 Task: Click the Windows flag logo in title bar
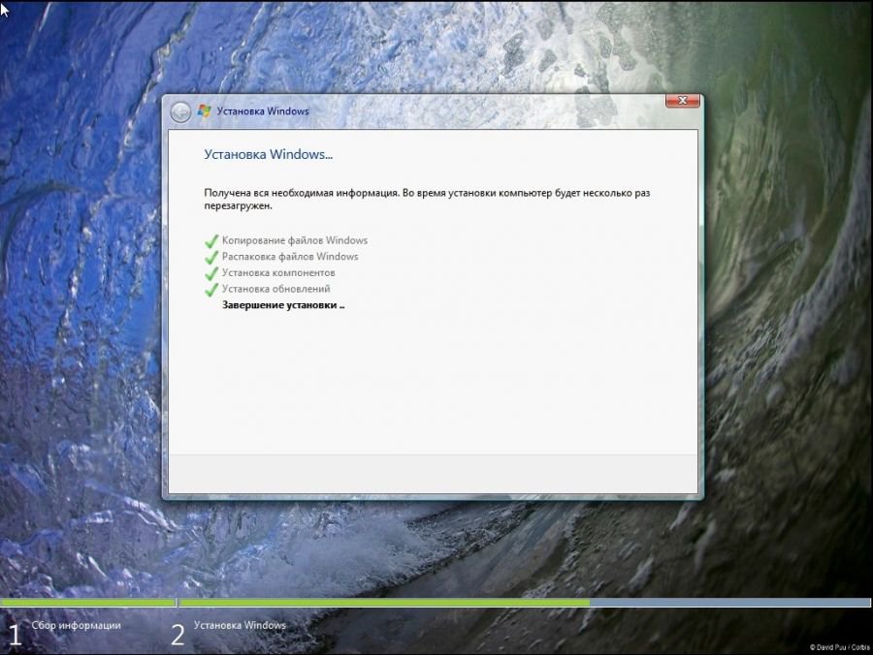[x=205, y=110]
